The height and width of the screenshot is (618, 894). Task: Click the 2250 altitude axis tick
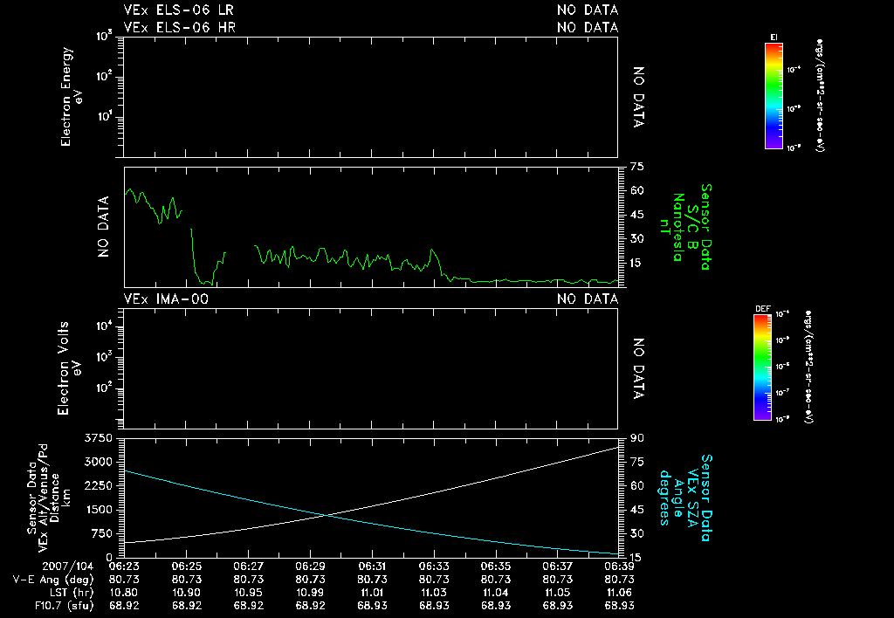point(98,485)
